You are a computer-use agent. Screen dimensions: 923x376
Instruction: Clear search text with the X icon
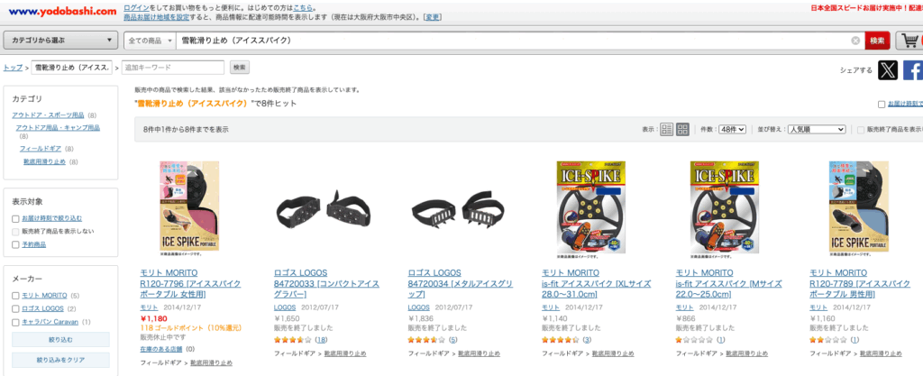point(855,41)
